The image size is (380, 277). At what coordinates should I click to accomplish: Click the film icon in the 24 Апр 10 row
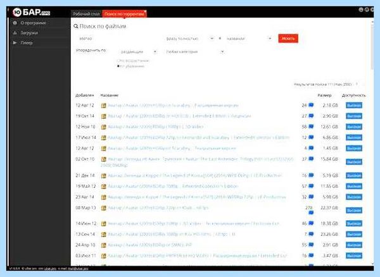[103, 245]
